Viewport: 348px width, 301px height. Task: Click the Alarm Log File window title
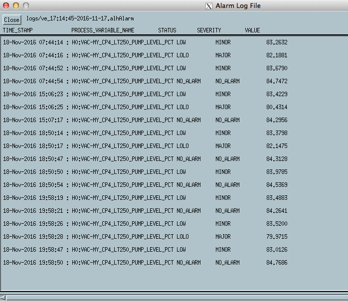tap(238, 6)
